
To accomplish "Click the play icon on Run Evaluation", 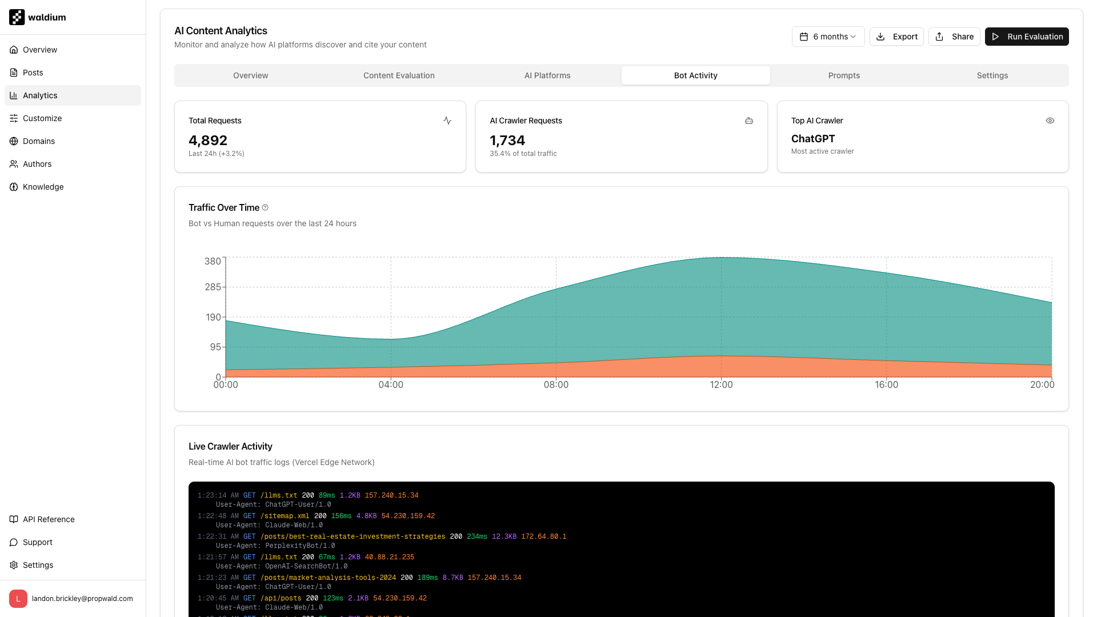I will (x=995, y=37).
